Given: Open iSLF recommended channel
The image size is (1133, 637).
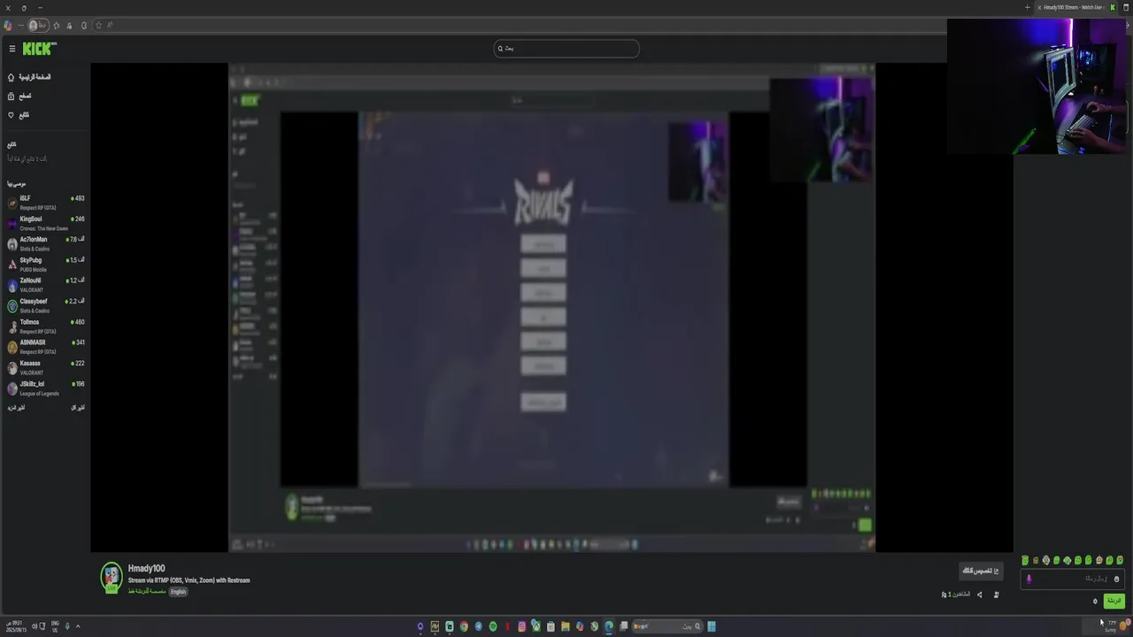Looking at the screenshot, I should pos(46,203).
